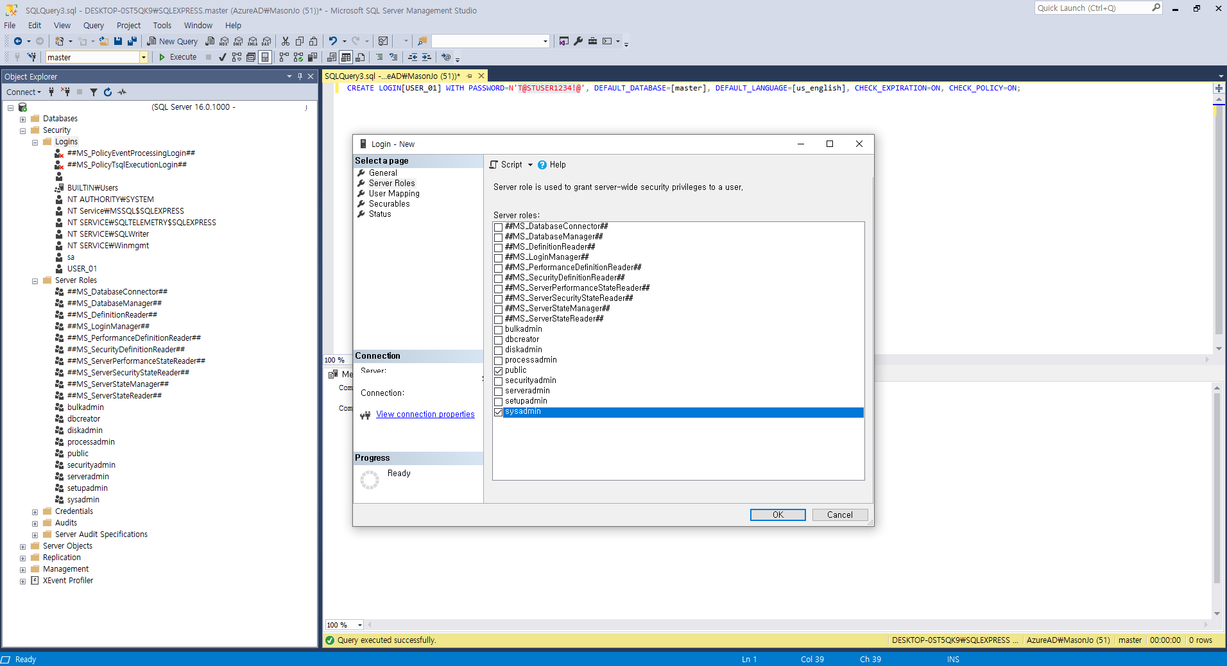Click the Activity Monitor icon in Object Explorer
1227x666 pixels.
(x=122, y=92)
